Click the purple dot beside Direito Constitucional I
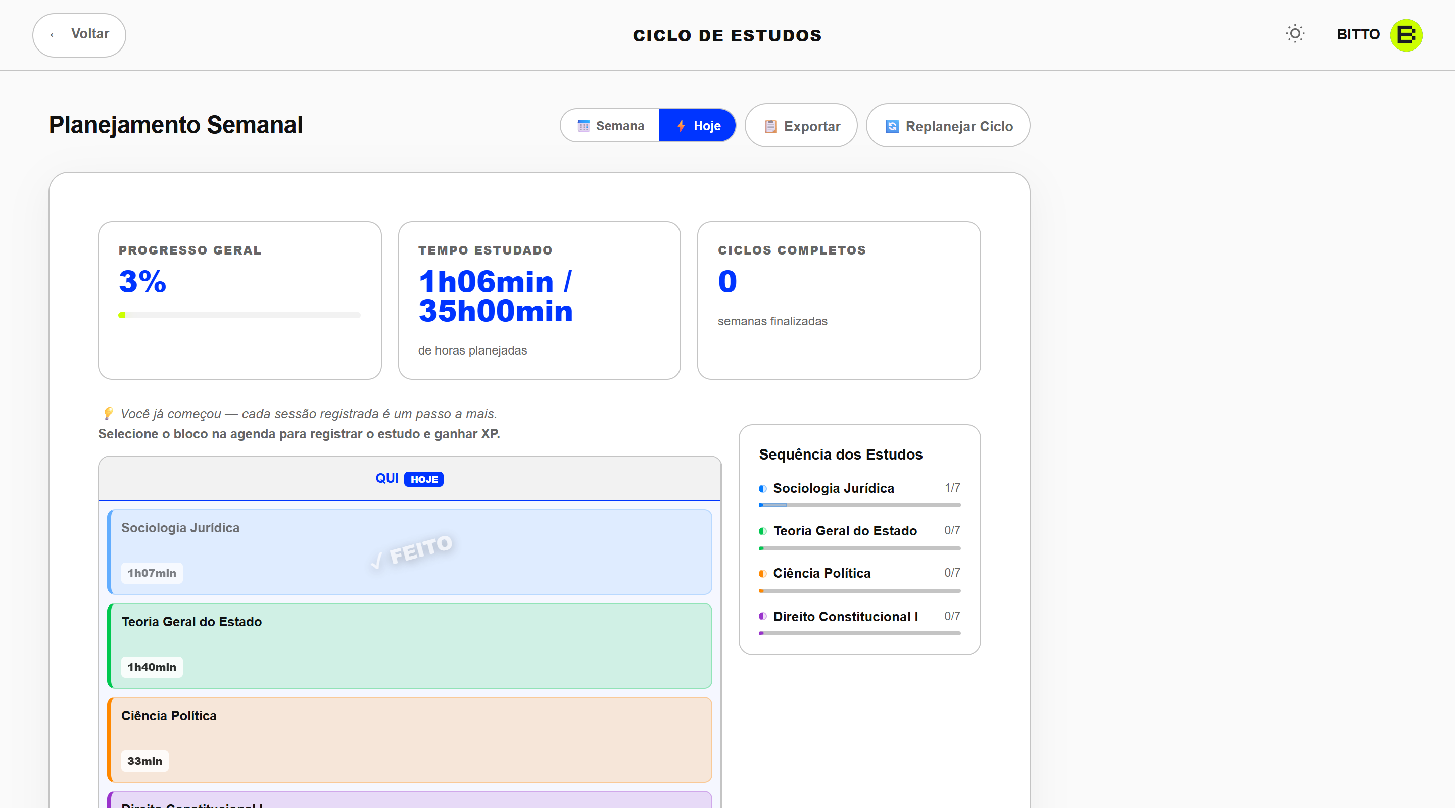This screenshot has height=808, width=1455. (x=762, y=616)
